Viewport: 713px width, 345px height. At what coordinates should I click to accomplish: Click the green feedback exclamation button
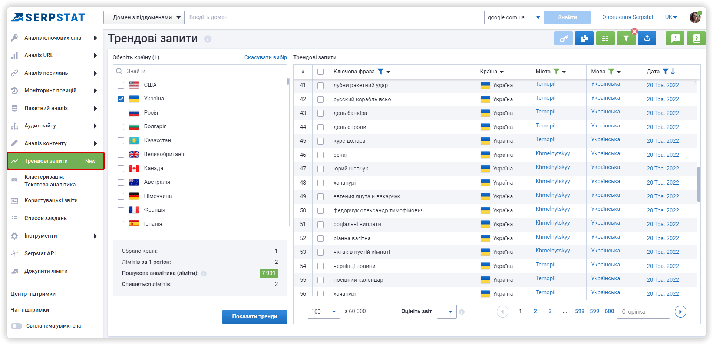(675, 38)
